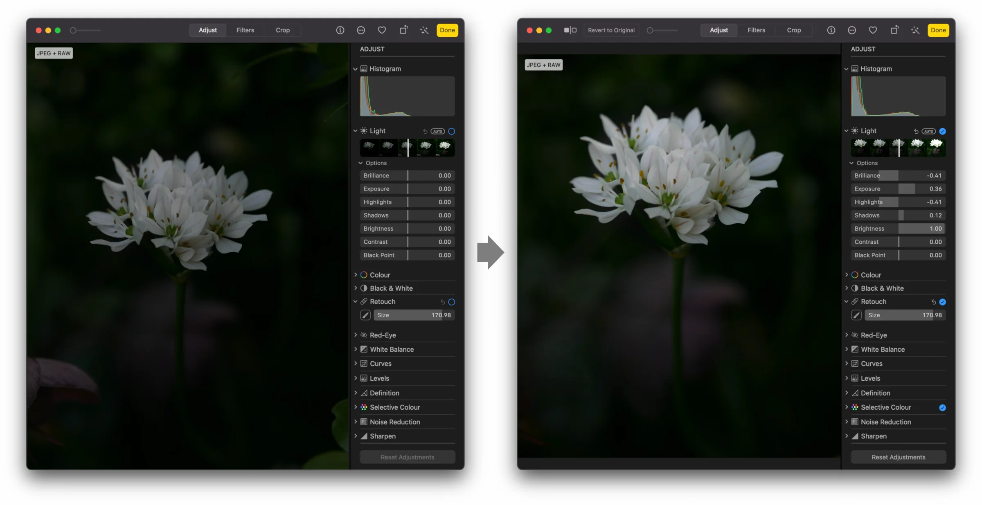Undo Light adjustments arrow in left window
Image resolution: width=982 pixels, height=505 pixels.
tap(425, 131)
